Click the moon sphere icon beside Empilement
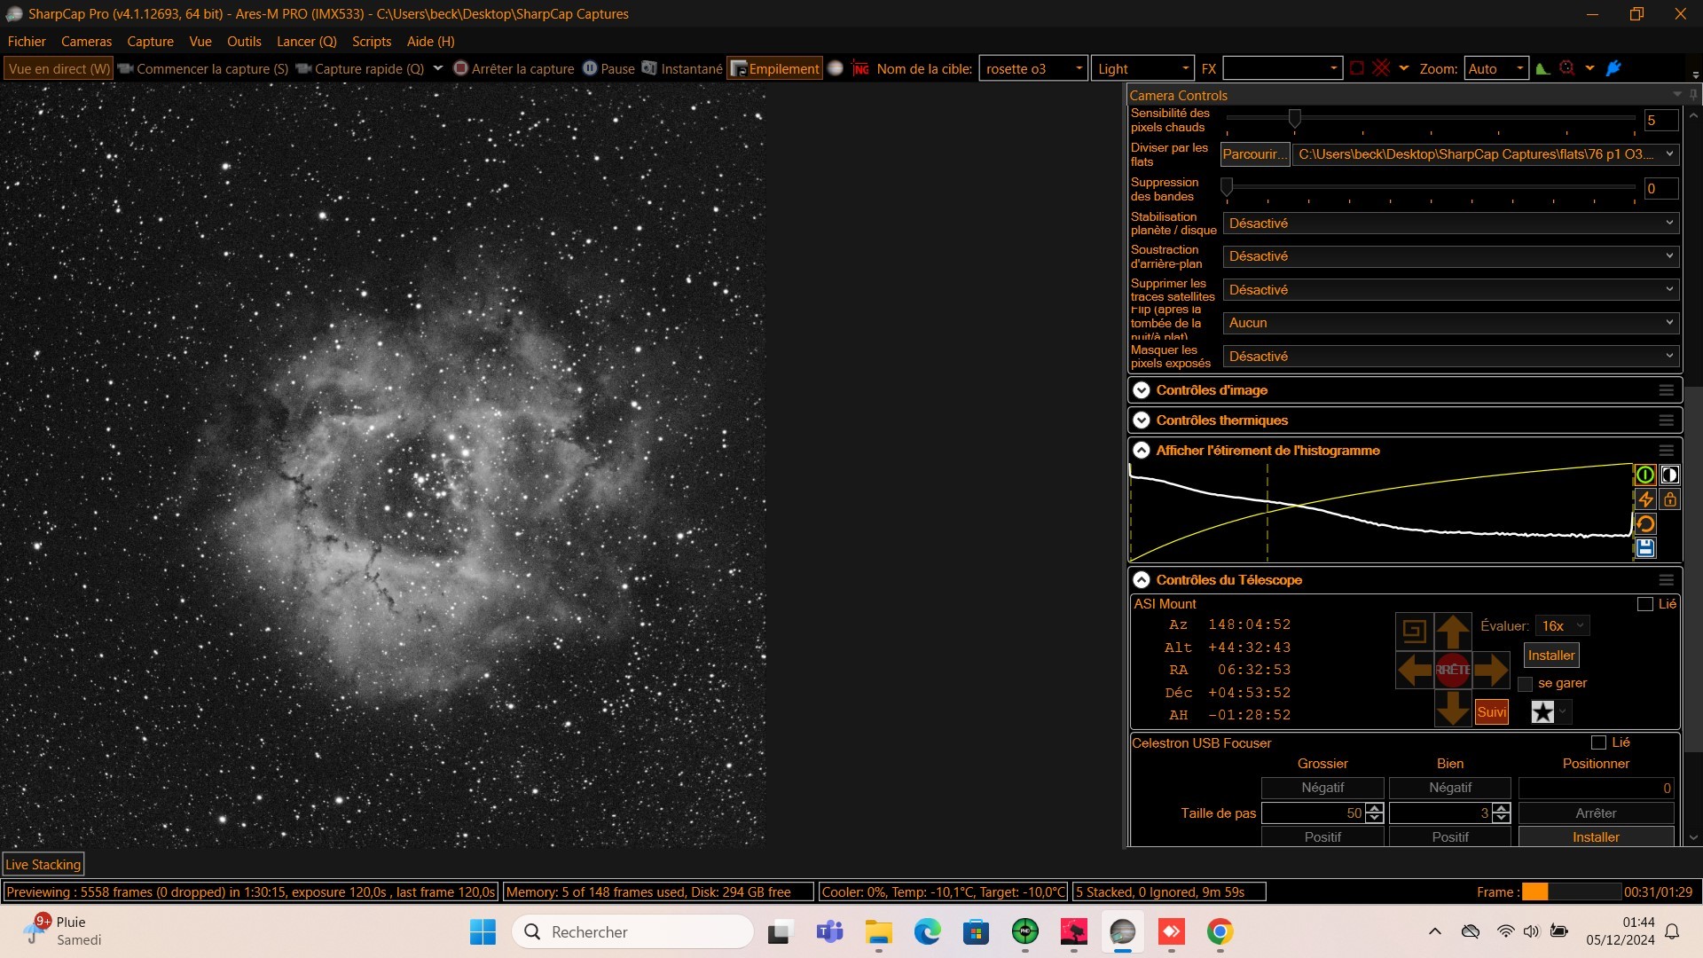Image resolution: width=1703 pixels, height=958 pixels. coord(836,68)
